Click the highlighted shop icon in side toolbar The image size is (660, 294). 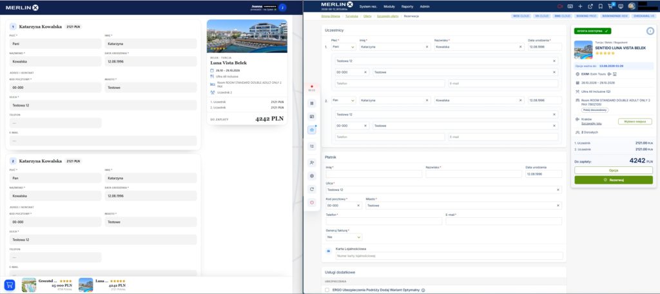pos(312,130)
